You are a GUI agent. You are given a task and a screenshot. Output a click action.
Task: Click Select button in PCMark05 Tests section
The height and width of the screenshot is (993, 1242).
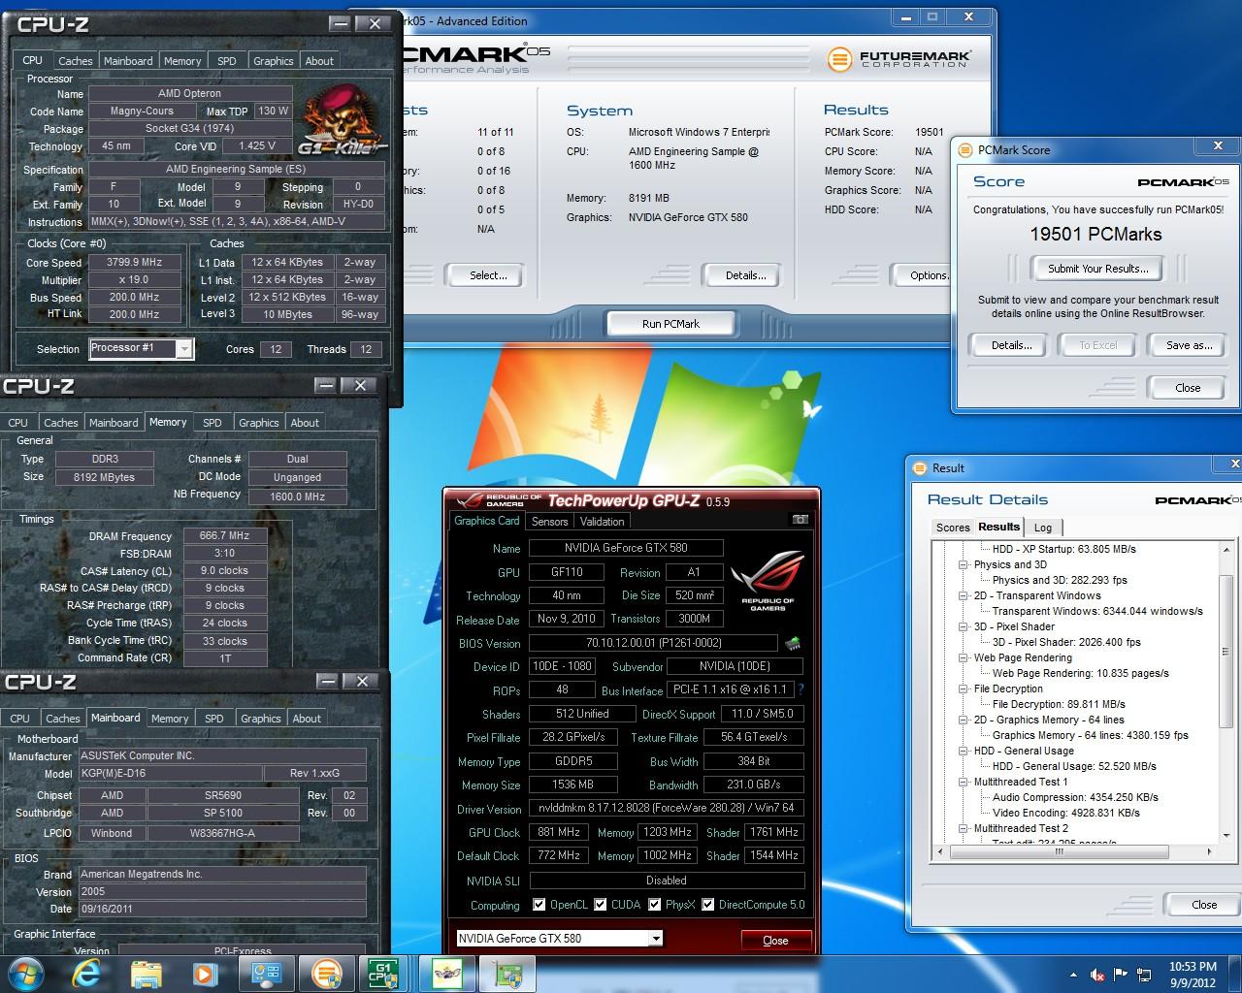pyautogui.click(x=488, y=275)
